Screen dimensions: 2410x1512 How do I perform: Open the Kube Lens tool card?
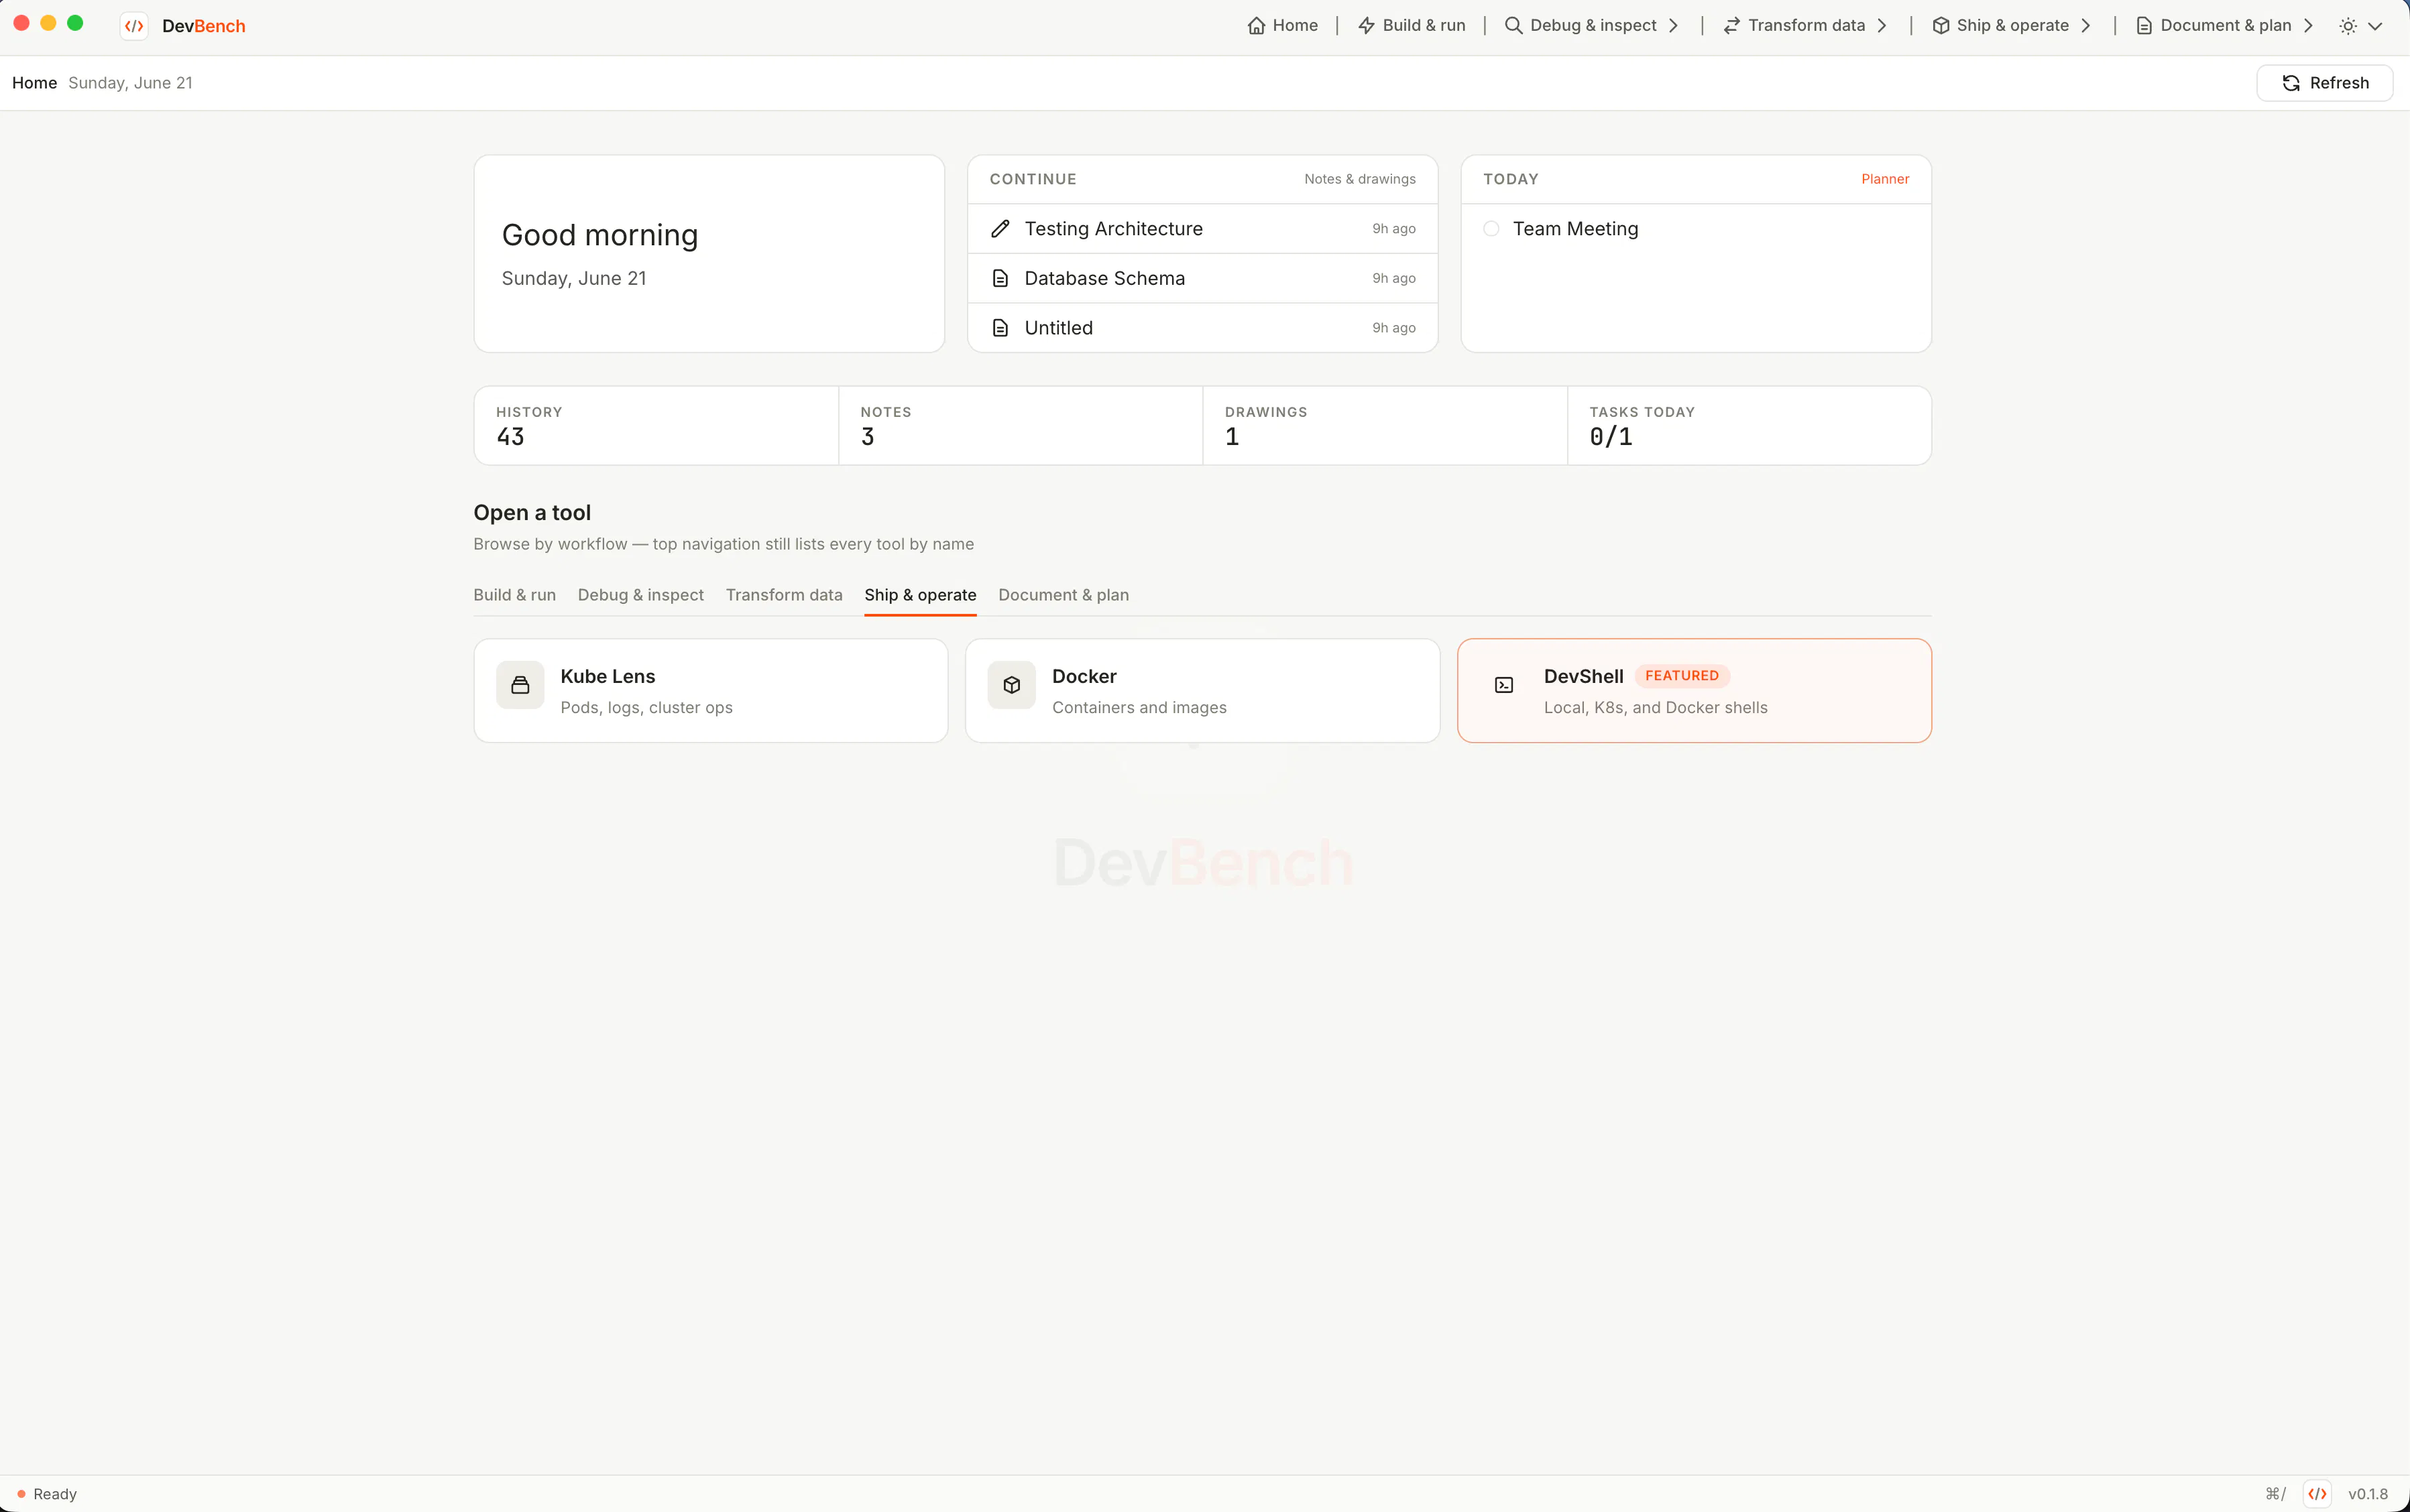pyautogui.click(x=710, y=691)
